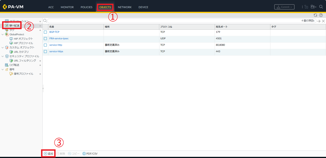The width and height of the screenshot is (326, 158).
Task: Export the list via PDF/CSV
Action: [x=90, y=154]
